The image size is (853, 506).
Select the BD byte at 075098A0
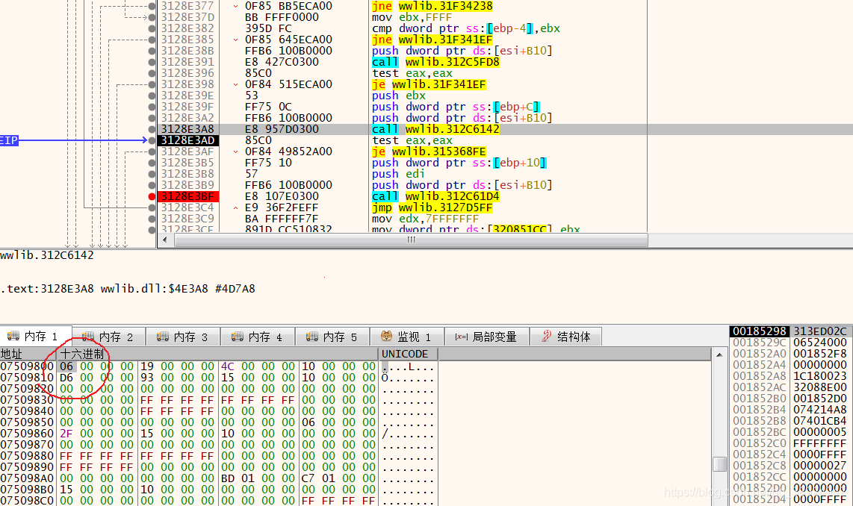[x=227, y=478]
